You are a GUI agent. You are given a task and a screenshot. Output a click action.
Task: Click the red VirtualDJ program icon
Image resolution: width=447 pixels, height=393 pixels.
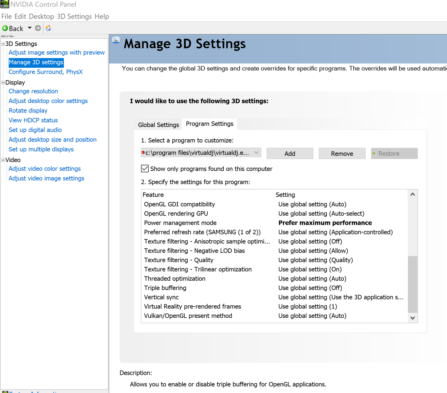pos(143,153)
